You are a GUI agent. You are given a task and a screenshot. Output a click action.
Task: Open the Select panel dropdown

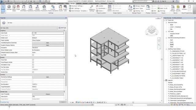(3, 13)
